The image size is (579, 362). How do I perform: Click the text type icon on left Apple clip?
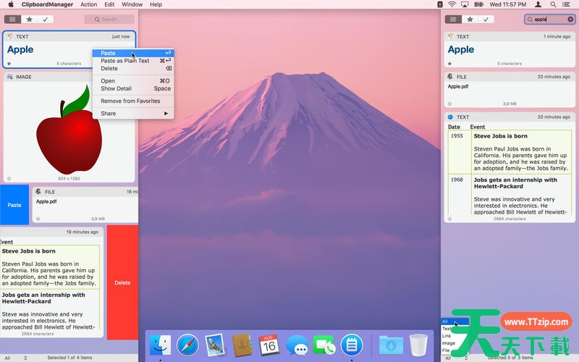click(10, 36)
